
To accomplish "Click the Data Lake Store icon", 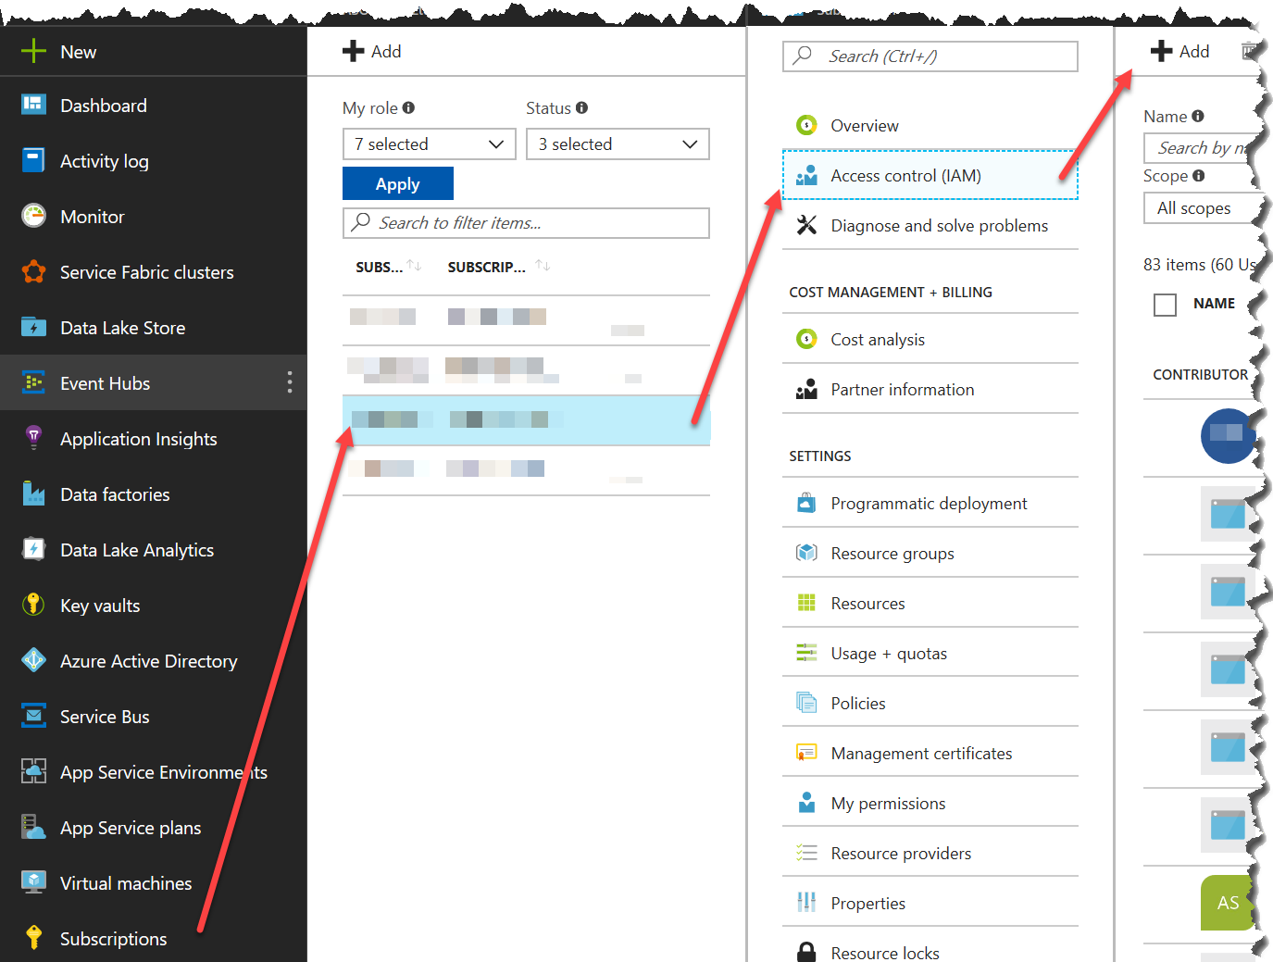I will click(x=33, y=327).
